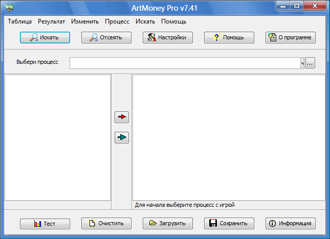Open the О программе about dialog
This screenshot has height=239, width=330.
point(291,37)
